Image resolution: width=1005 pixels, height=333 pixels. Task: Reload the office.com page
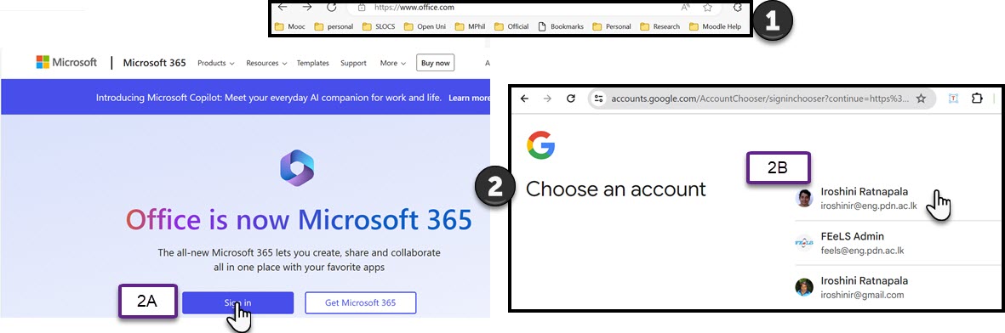tap(331, 7)
